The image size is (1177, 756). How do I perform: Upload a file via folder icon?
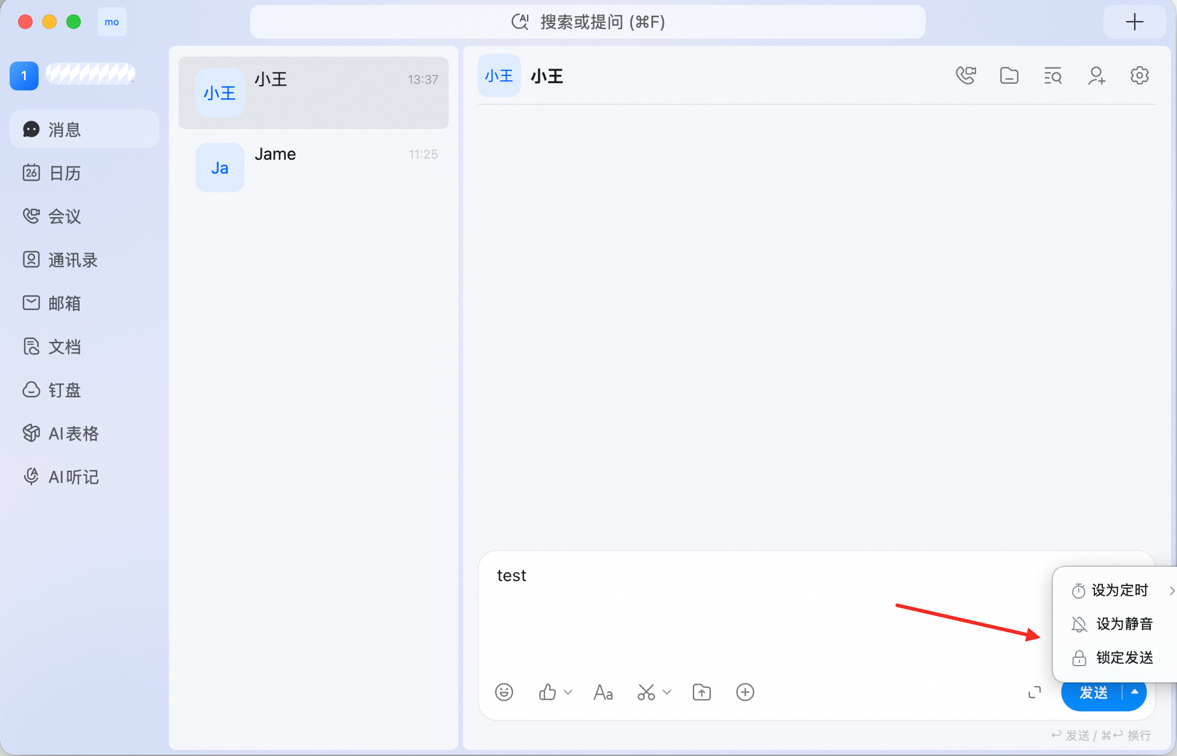[x=702, y=692]
